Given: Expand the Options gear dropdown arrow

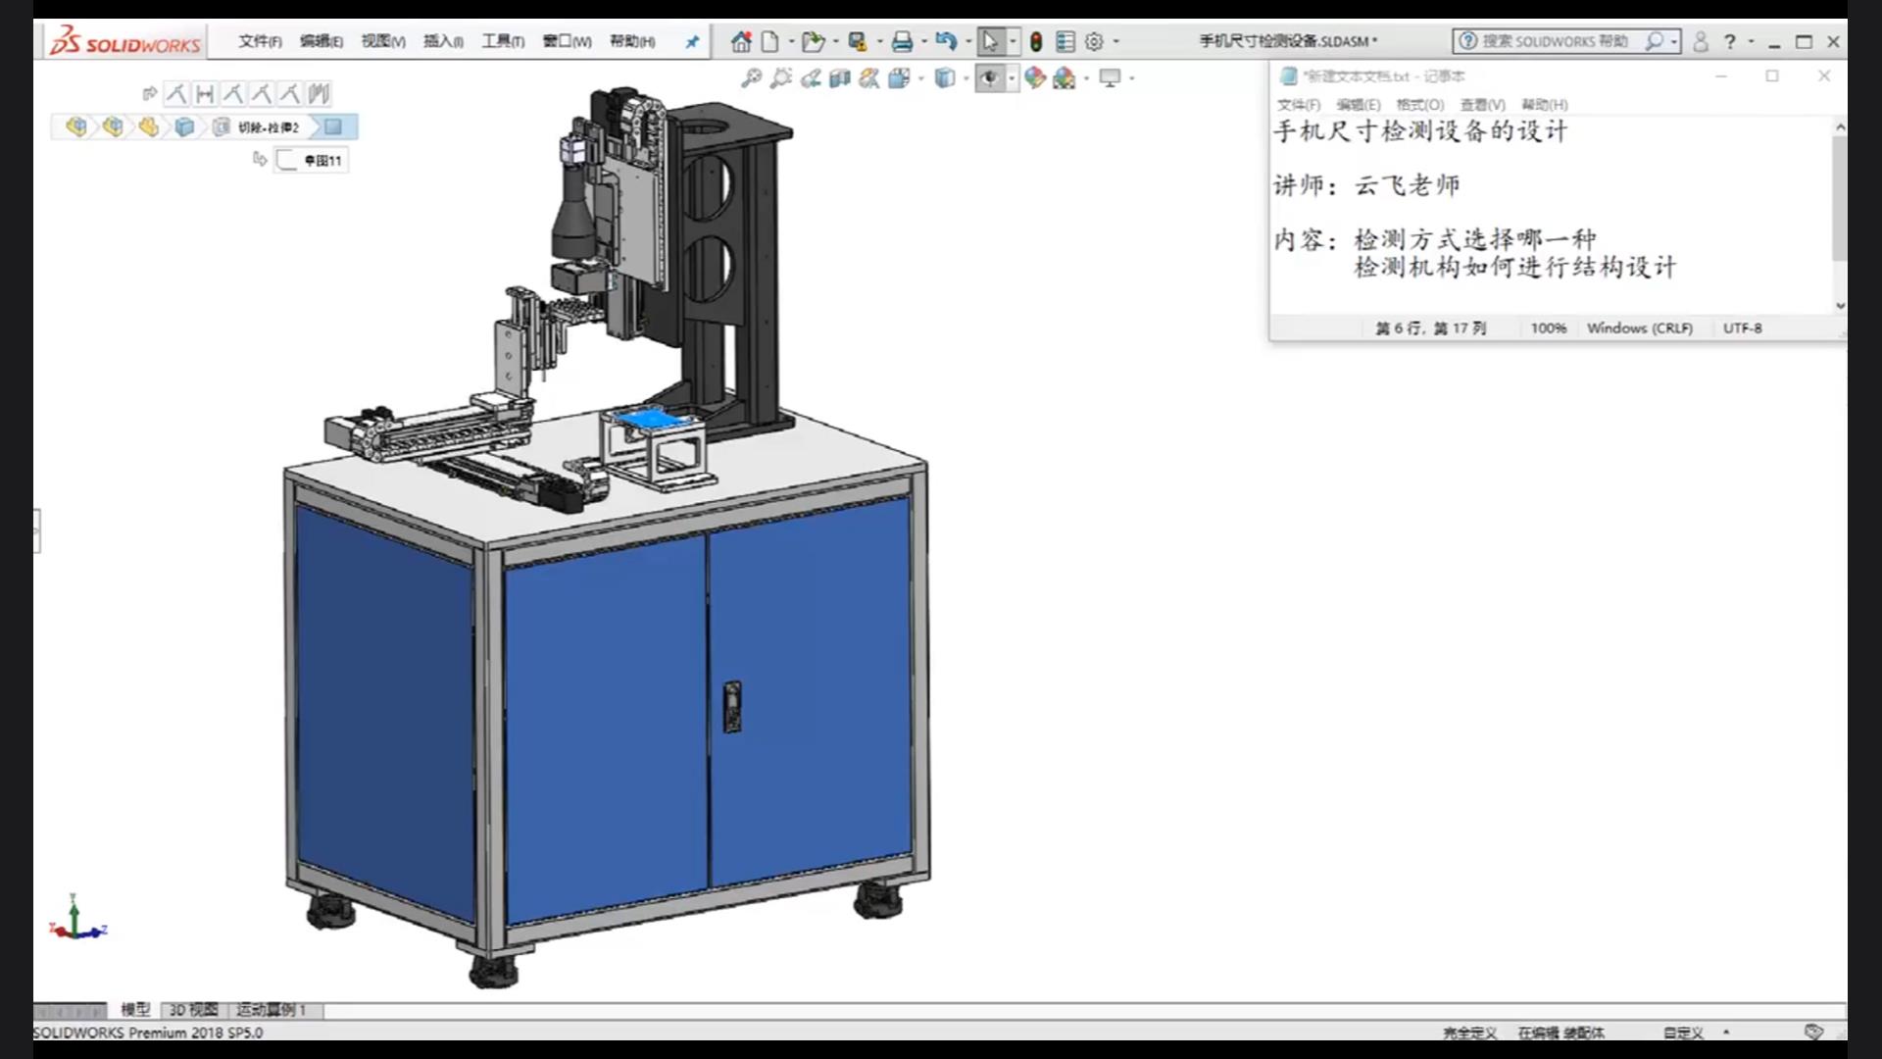Looking at the screenshot, I should [x=1115, y=41].
